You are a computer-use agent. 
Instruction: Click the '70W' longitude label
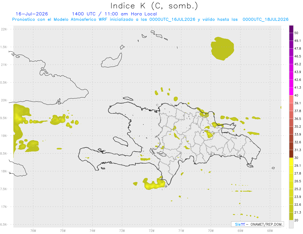click(x=211, y=231)
